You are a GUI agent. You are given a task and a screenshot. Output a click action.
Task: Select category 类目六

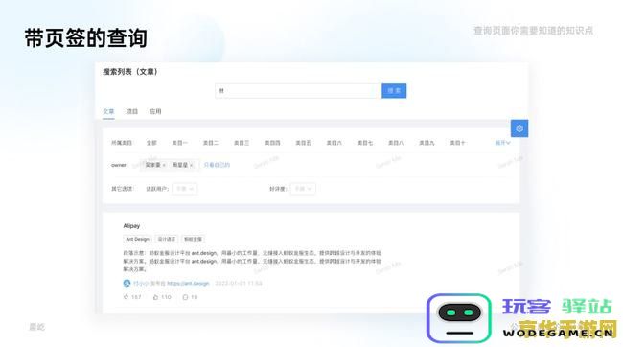coord(335,143)
